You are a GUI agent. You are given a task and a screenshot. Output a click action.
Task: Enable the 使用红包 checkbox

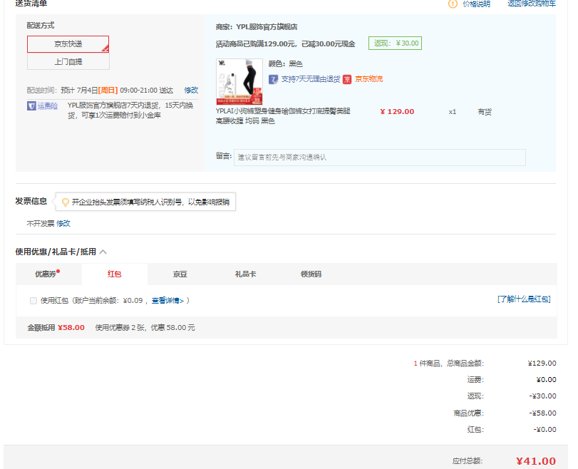pyautogui.click(x=33, y=301)
